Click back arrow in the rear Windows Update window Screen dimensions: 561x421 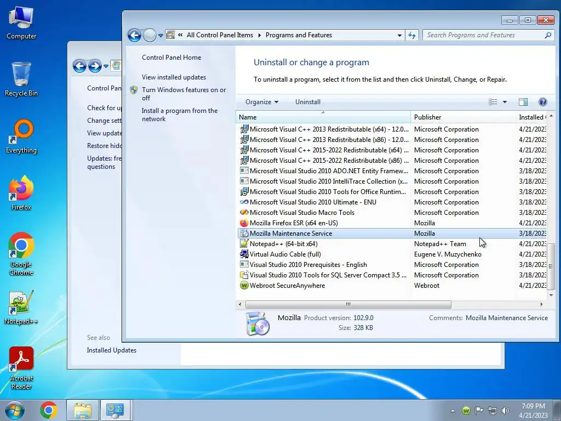pos(79,66)
